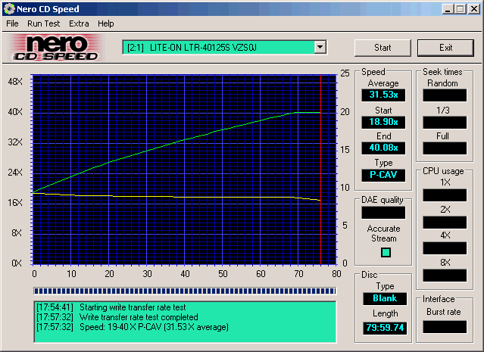
Task: Click the CPU usage 8X field
Action: [445, 276]
